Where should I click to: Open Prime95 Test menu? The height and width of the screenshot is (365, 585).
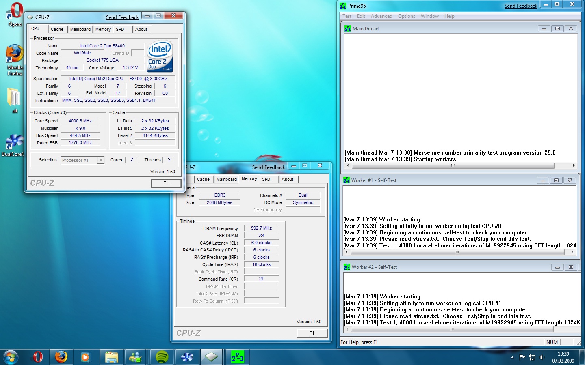347,16
